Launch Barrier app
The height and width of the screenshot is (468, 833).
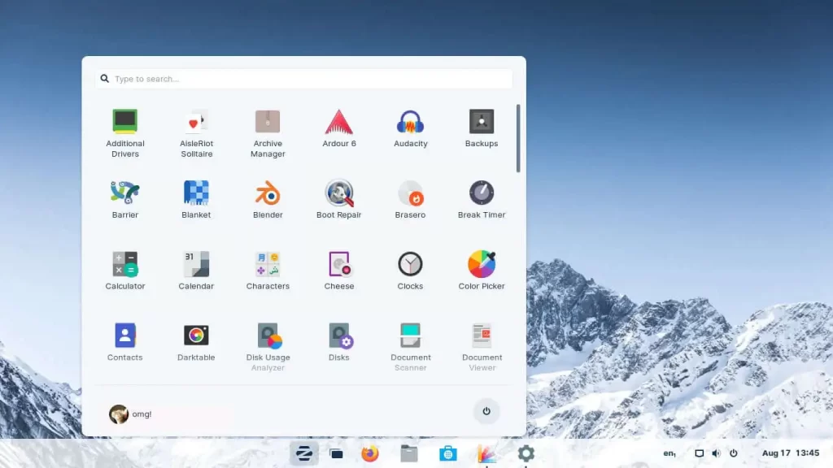click(x=124, y=200)
